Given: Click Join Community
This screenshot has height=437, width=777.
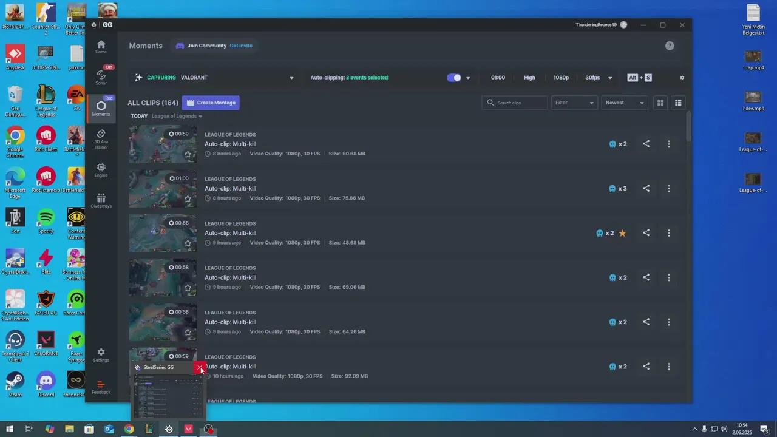Looking at the screenshot, I should [206, 46].
